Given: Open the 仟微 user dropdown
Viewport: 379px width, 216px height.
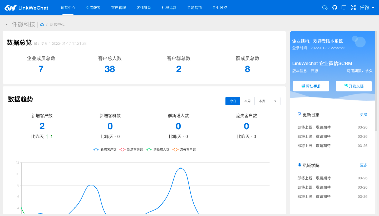Looking at the screenshot, I should [367, 8].
